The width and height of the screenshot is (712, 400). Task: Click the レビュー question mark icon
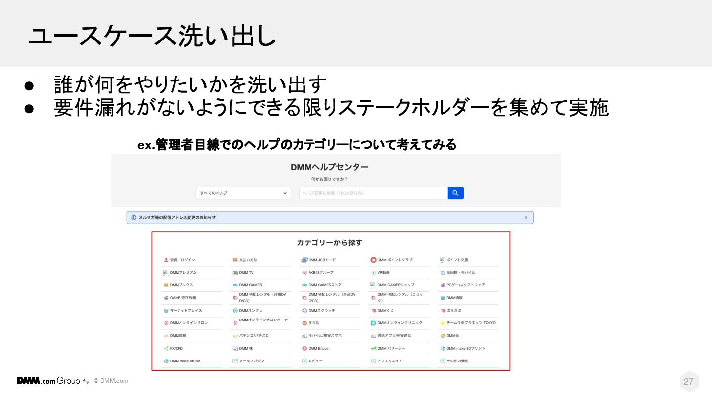[305, 361]
